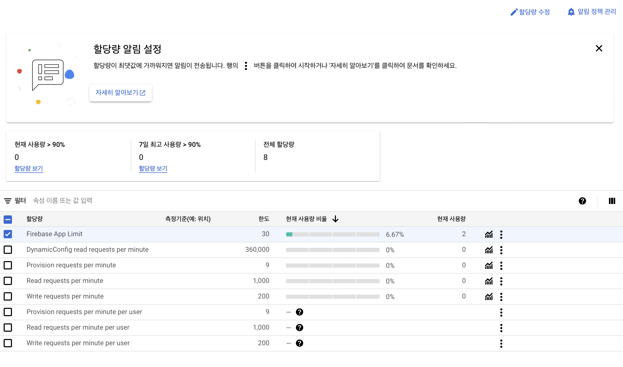Click help icon for Read requests per user
The image size is (623, 367).
click(x=300, y=328)
